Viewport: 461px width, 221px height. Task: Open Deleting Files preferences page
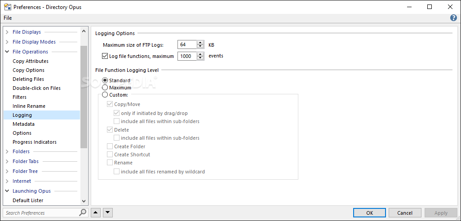click(28, 79)
